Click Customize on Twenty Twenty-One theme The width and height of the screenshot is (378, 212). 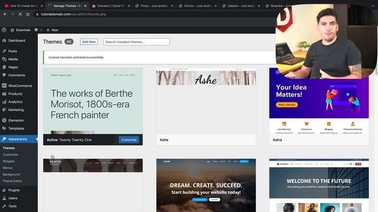129,140
